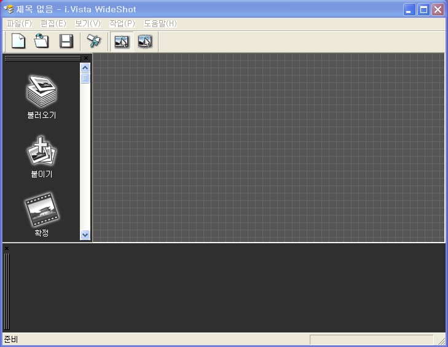Open the 작업(P) menu
The image size is (448, 347).
tap(122, 23)
